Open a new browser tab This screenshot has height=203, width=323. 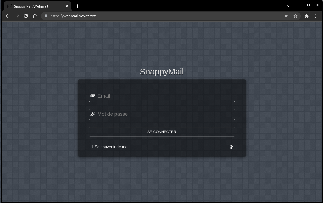(77, 6)
